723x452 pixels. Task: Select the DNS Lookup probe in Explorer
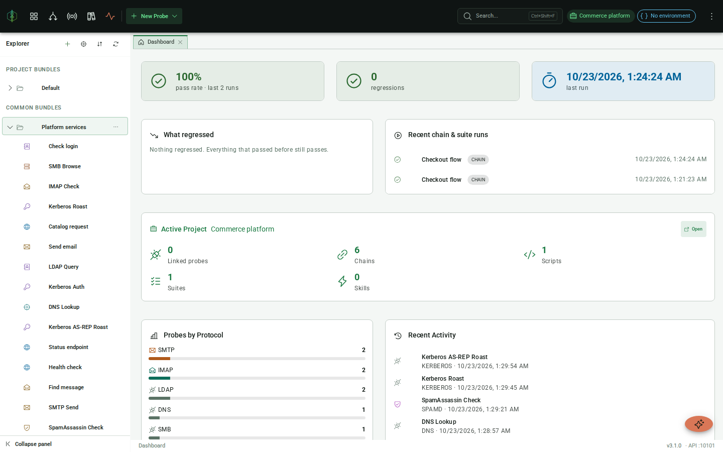click(65, 307)
